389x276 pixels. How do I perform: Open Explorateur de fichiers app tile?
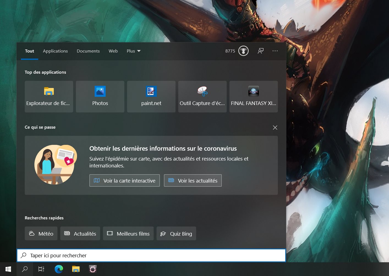tap(49, 96)
